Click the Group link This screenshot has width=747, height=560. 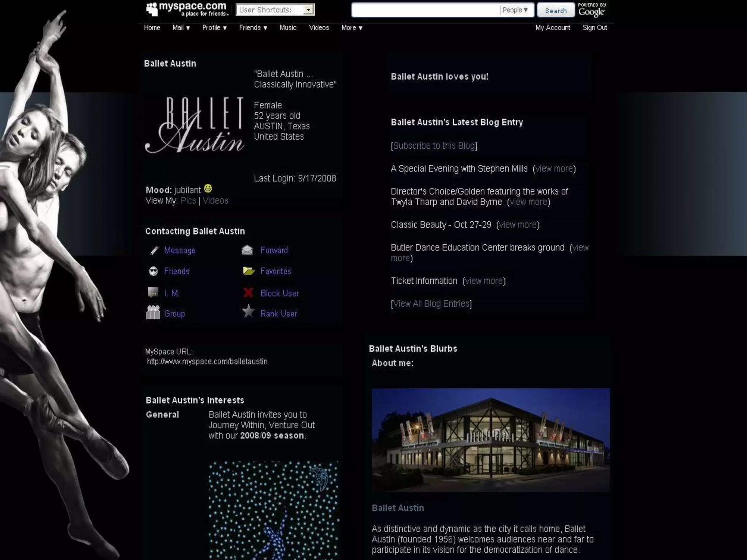click(x=174, y=314)
